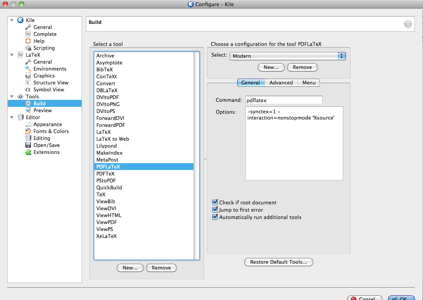This screenshot has height=300, width=423.
Task: Collapse the Tools tree section
Action: pos(12,96)
